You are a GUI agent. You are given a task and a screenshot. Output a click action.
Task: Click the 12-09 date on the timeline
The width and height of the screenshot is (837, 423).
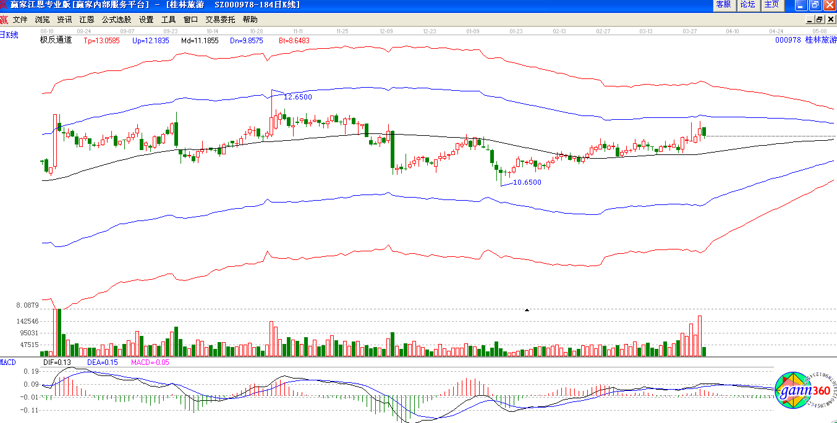point(386,30)
